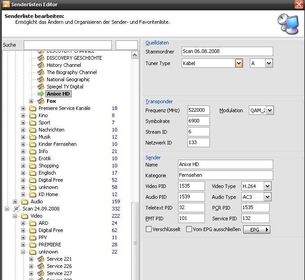Click the tree scrollbar up arrow

[135, 55]
